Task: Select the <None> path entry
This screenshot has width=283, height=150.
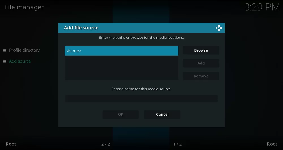Action: coord(121,51)
